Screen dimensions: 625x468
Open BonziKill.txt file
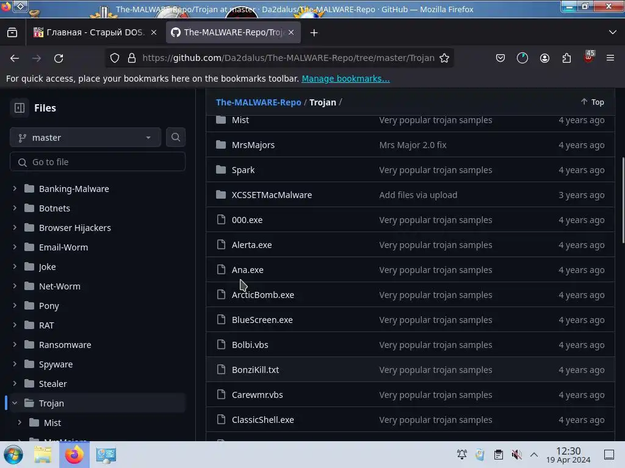[x=256, y=370]
